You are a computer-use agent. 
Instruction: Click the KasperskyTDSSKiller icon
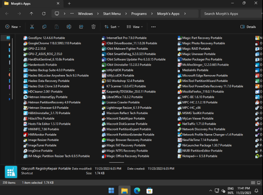click(x=104, y=92)
